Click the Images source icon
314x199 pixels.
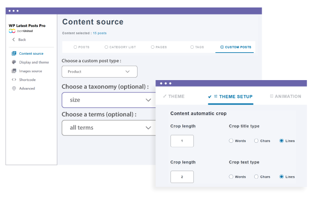coord(14,71)
